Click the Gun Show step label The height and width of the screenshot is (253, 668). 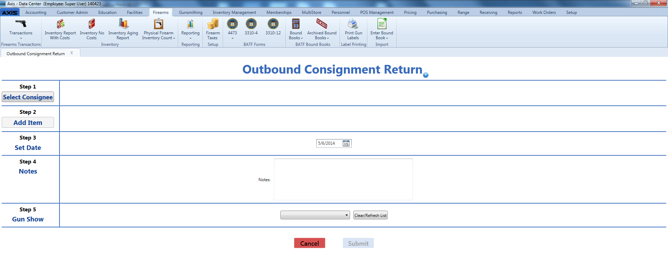28,219
